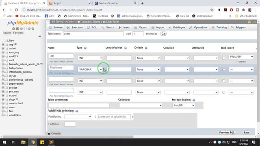Open New database item in tree
The image size is (260, 146).
tap(12, 41)
